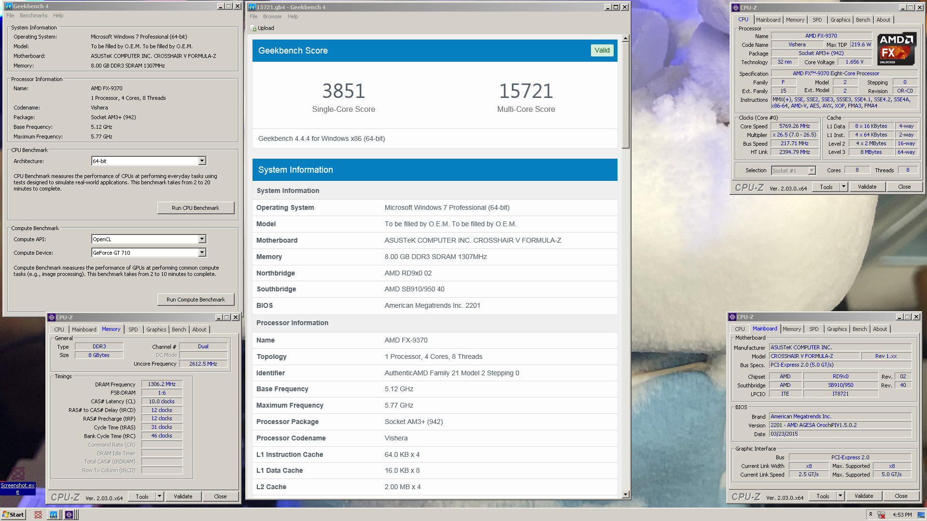Switch to Bench tab in CPU-Z Memory window
Screen dimensions: 927x521
179,329
